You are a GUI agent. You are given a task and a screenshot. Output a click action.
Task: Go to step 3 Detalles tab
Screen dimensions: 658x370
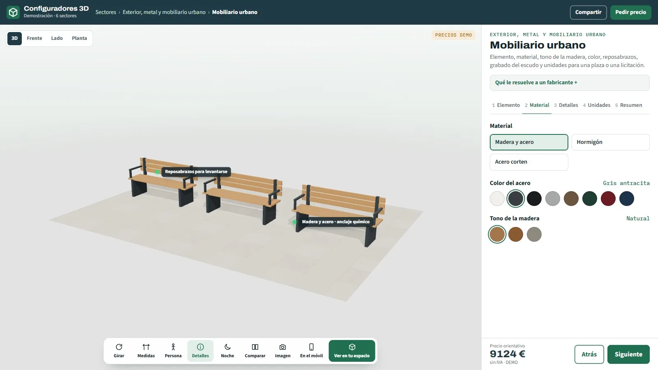pyautogui.click(x=566, y=105)
